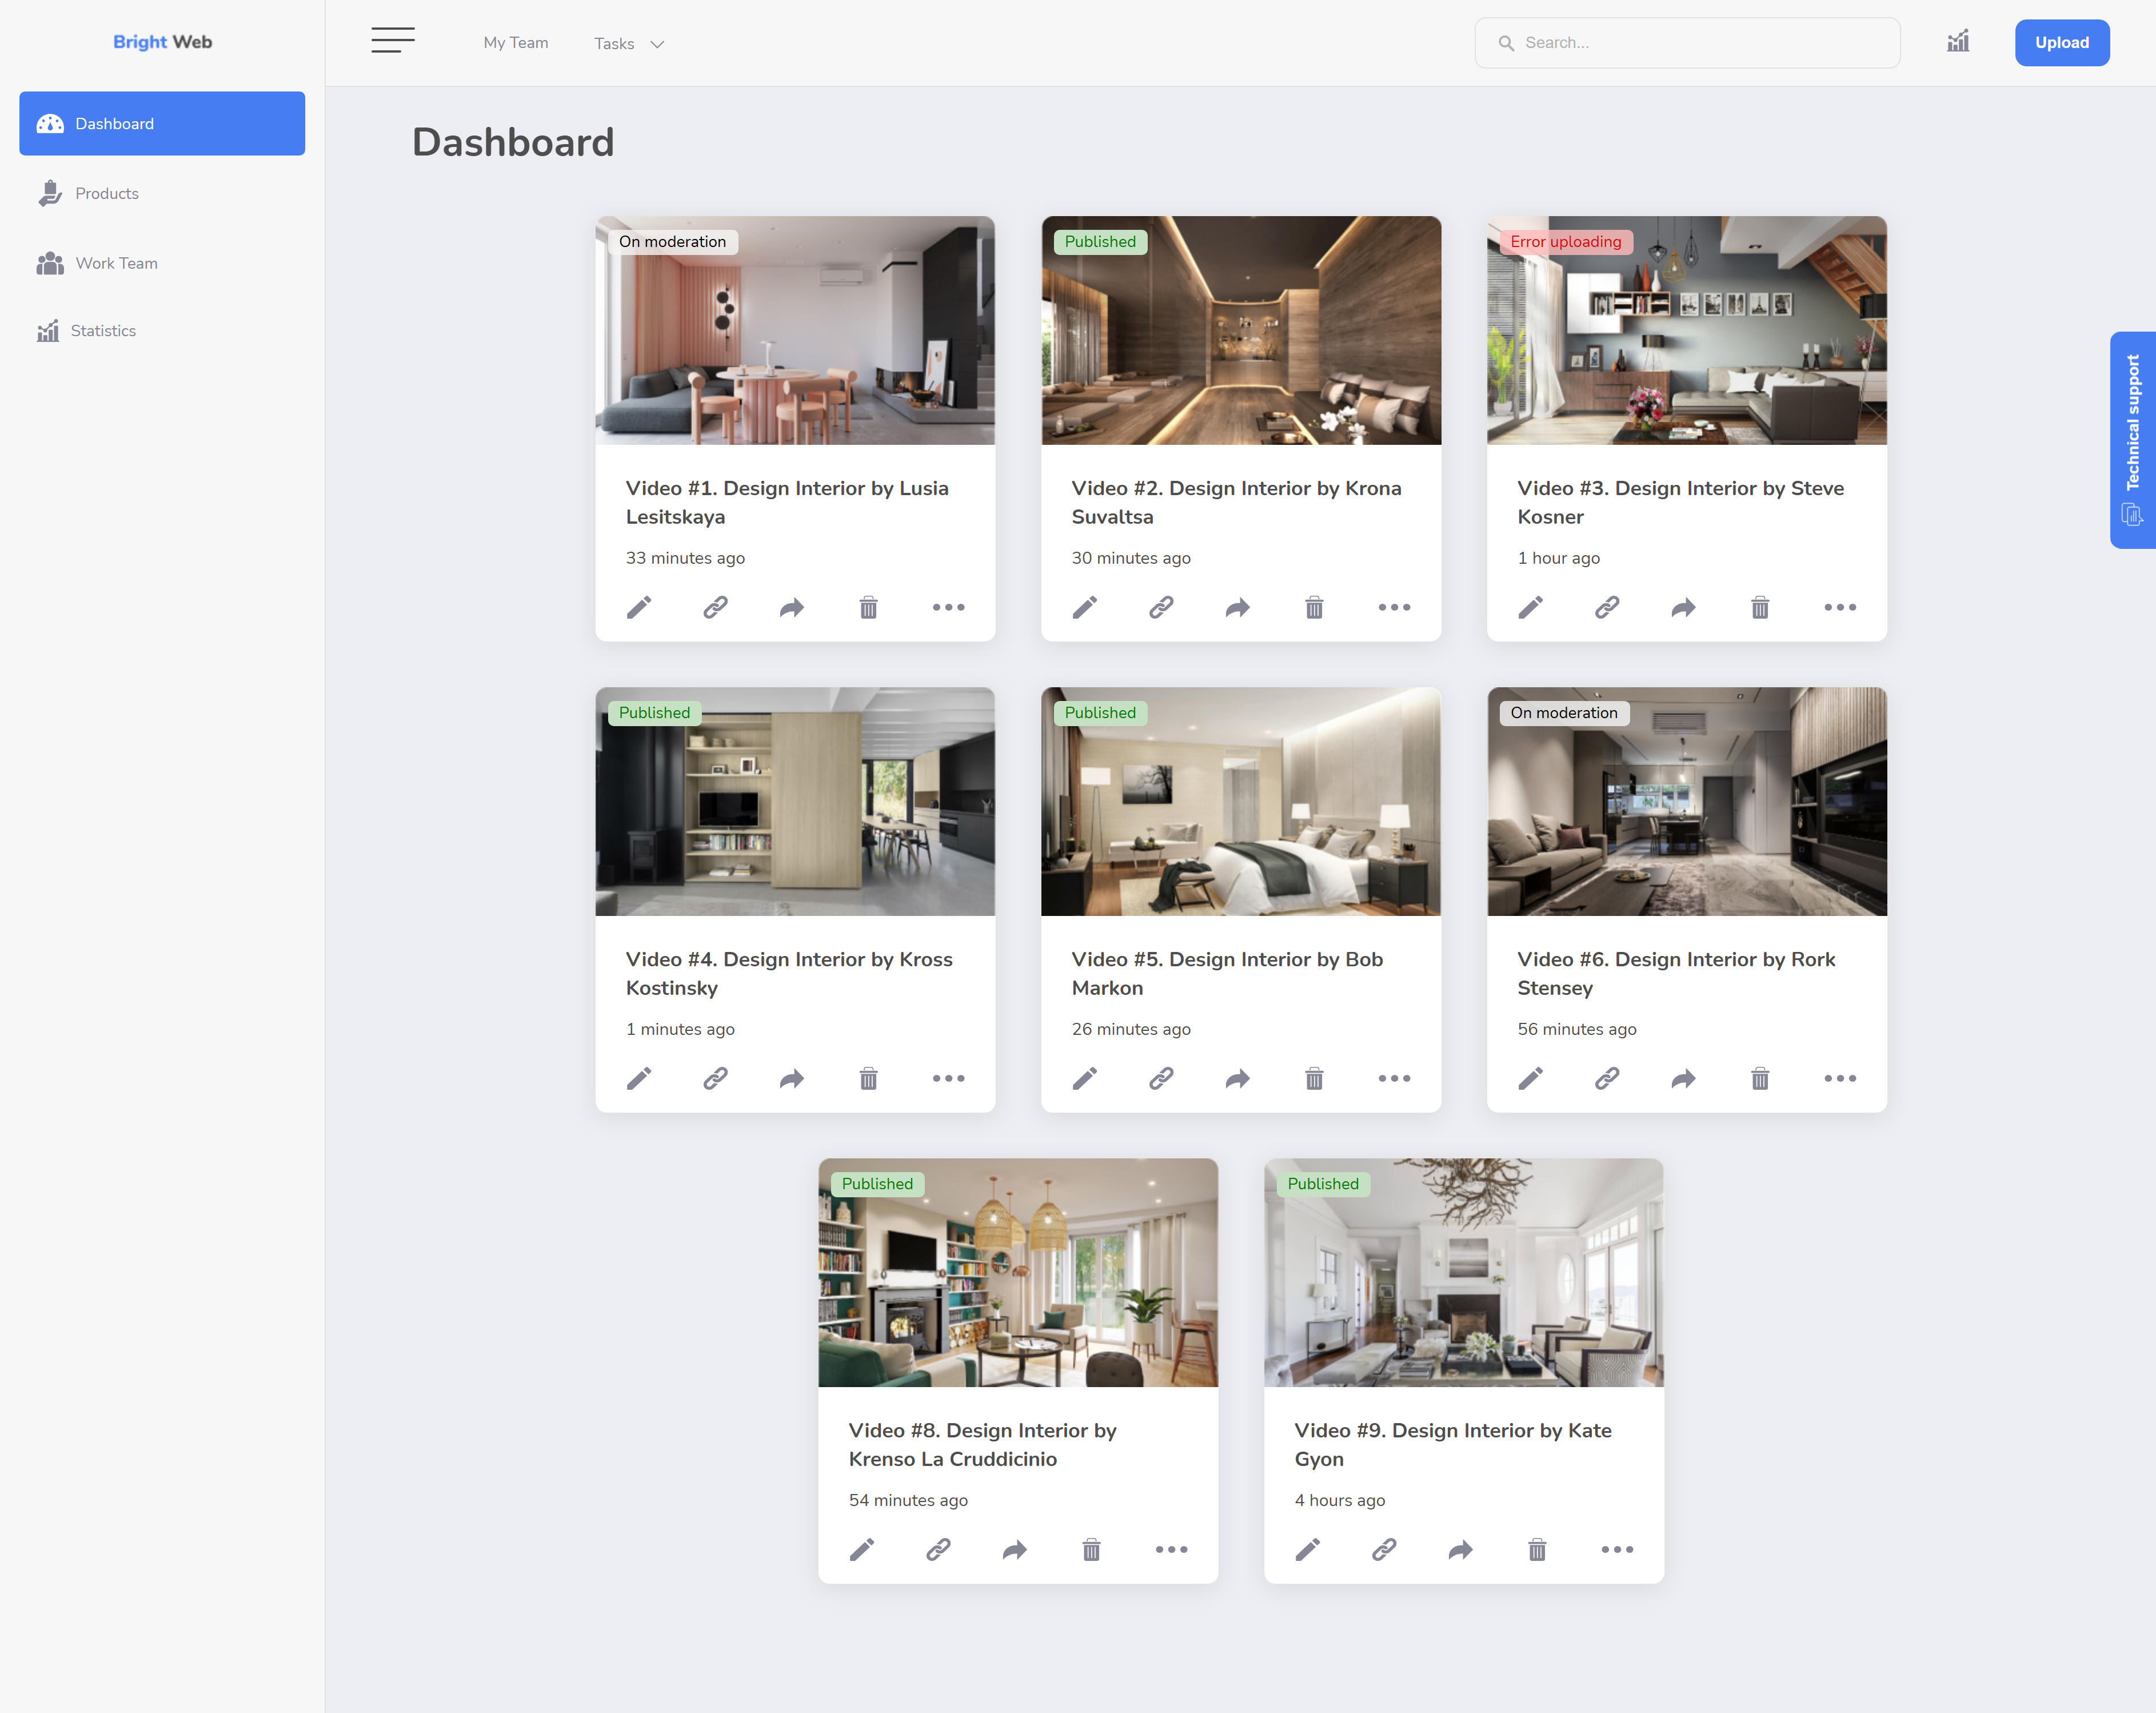Image resolution: width=2156 pixels, height=1713 pixels.
Task: Click the edit pencil icon on Video #1
Action: (639, 607)
